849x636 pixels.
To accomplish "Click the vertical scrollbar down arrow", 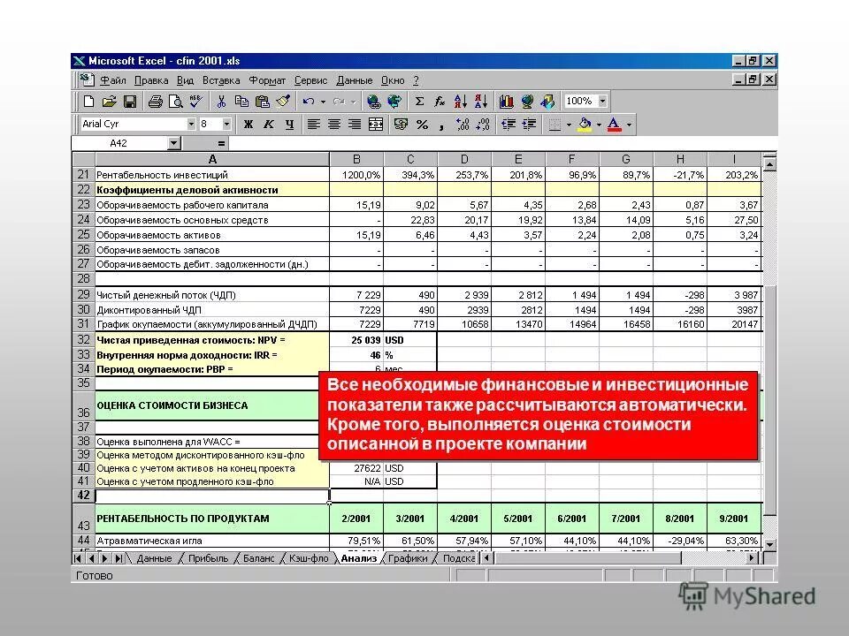I will point(769,545).
